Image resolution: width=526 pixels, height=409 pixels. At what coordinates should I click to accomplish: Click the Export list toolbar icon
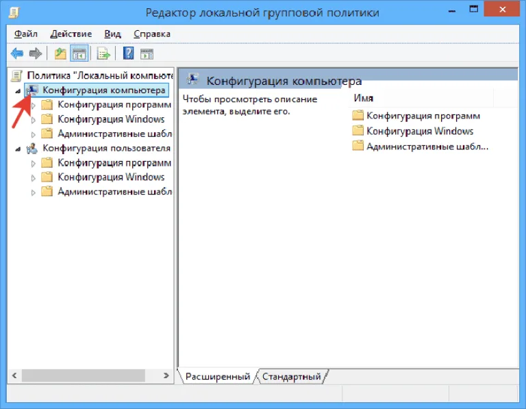[103, 53]
